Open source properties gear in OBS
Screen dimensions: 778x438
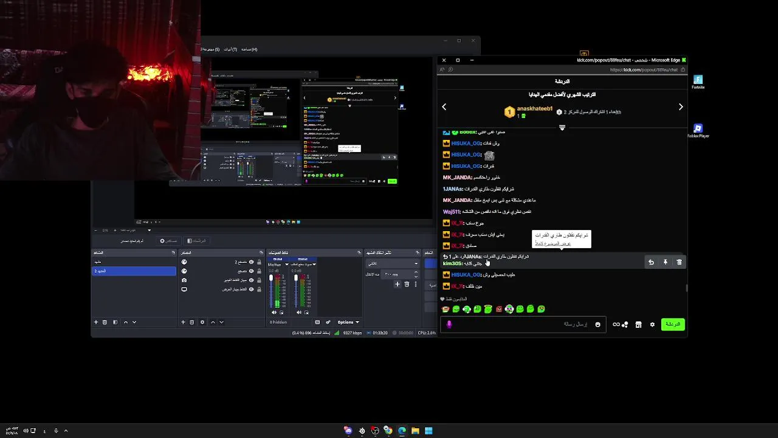pyautogui.click(x=202, y=322)
